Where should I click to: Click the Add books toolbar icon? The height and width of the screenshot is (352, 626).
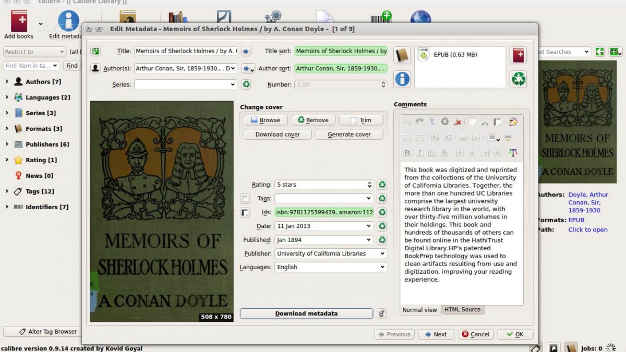pos(19,21)
